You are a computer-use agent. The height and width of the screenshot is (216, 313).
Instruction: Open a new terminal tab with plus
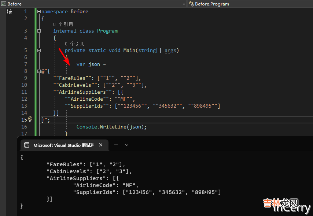coord(116,145)
